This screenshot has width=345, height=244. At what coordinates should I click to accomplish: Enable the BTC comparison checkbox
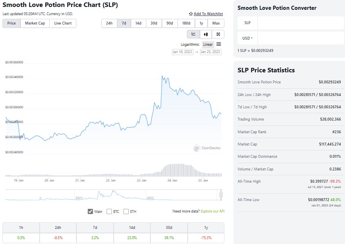(109, 211)
